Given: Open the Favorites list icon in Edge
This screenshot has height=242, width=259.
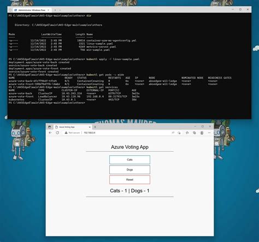Looking at the screenshot, I should pyautogui.click(x=187, y=133).
